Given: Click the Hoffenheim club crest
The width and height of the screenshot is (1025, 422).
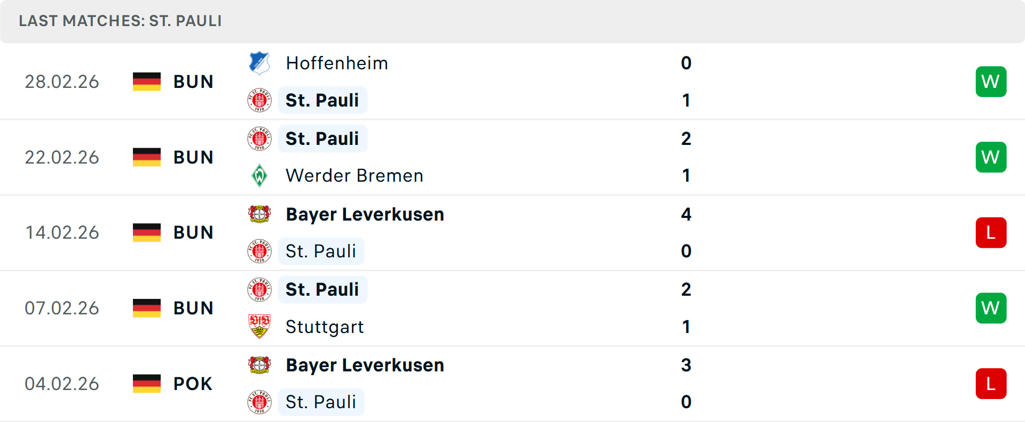Looking at the screenshot, I should point(260,62).
